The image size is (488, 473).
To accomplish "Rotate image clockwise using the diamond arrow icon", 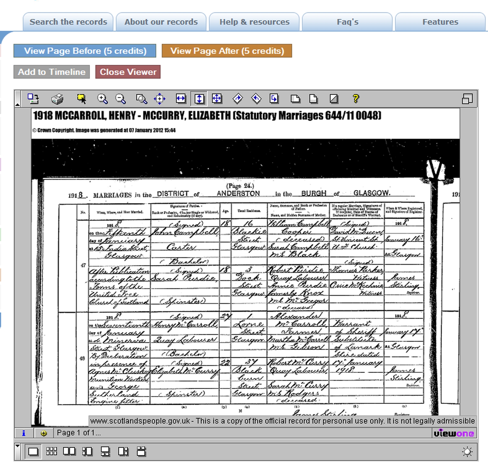I will tap(237, 99).
